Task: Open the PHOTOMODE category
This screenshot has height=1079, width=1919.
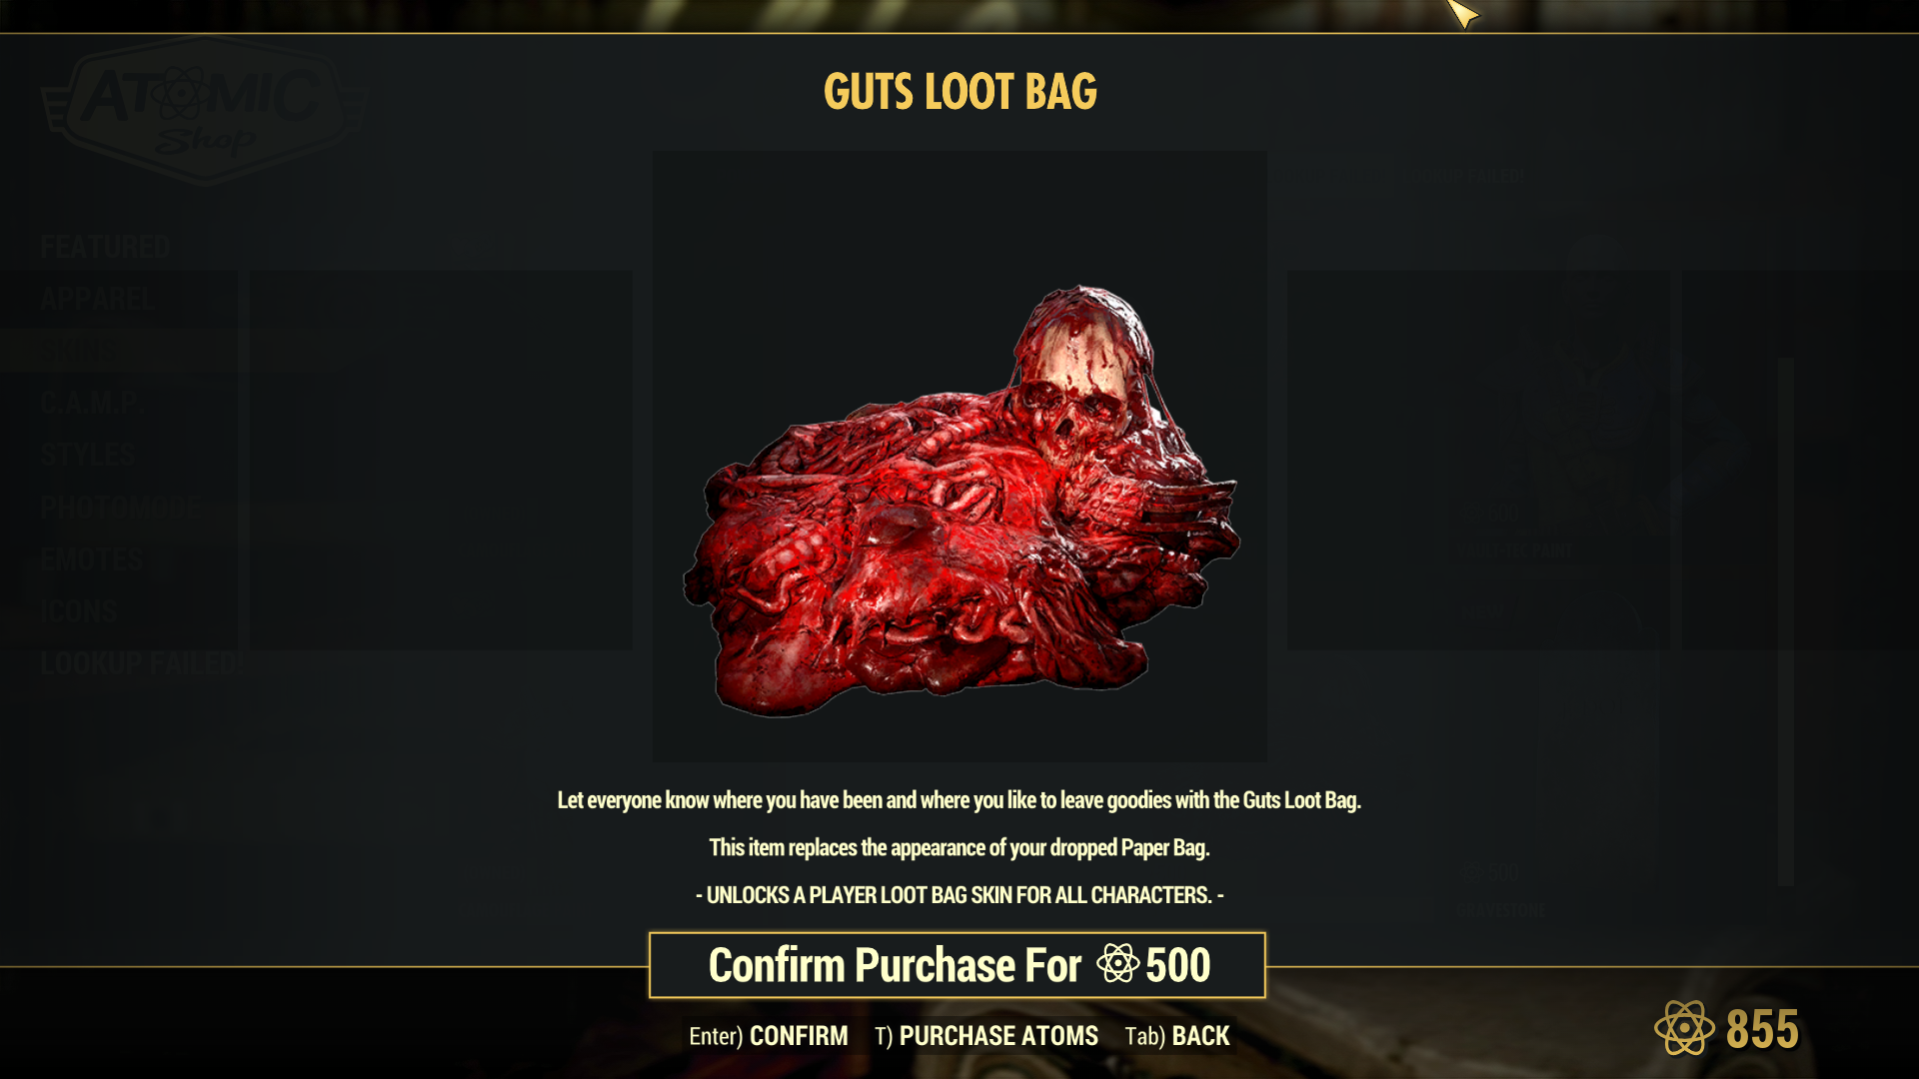Action: click(121, 507)
